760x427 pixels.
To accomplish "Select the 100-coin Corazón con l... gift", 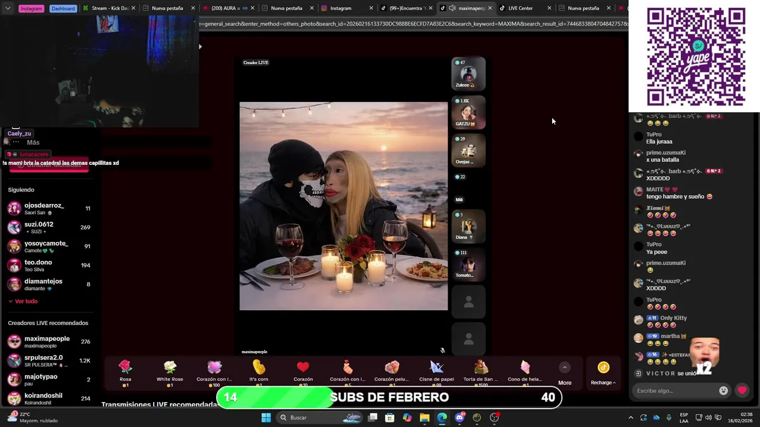I will tap(214, 373).
